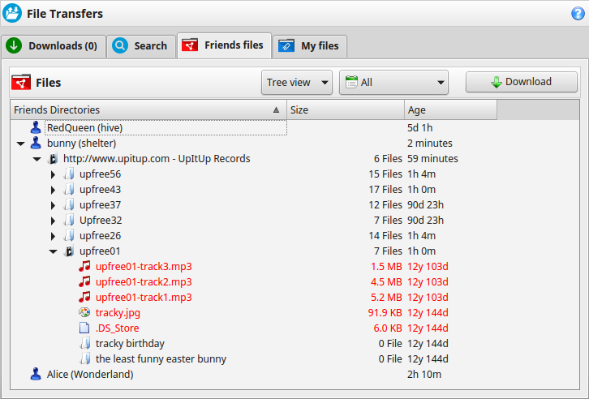Click the upfree26 folder icon
The image size is (589, 399).
click(69, 236)
